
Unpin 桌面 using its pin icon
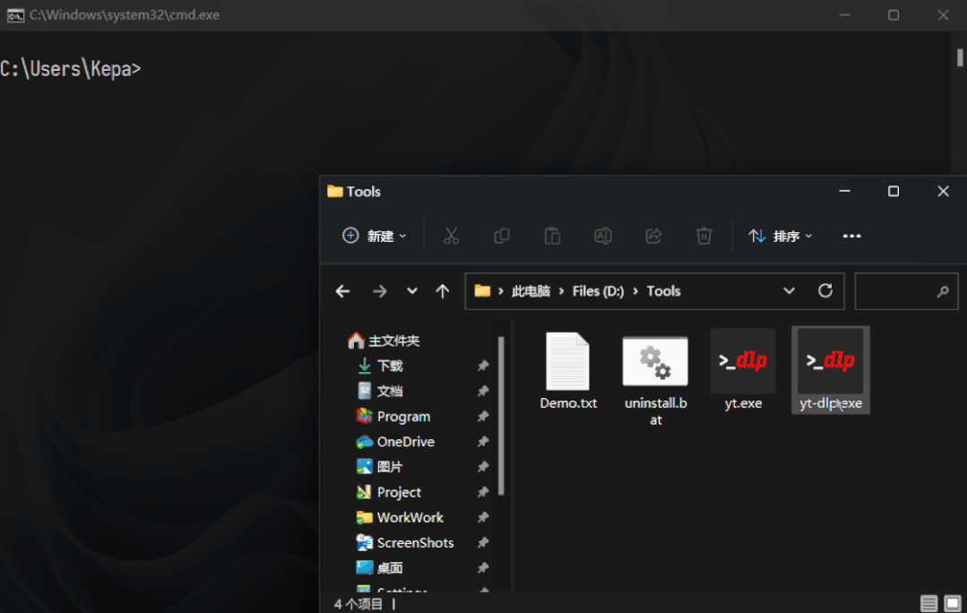click(483, 568)
